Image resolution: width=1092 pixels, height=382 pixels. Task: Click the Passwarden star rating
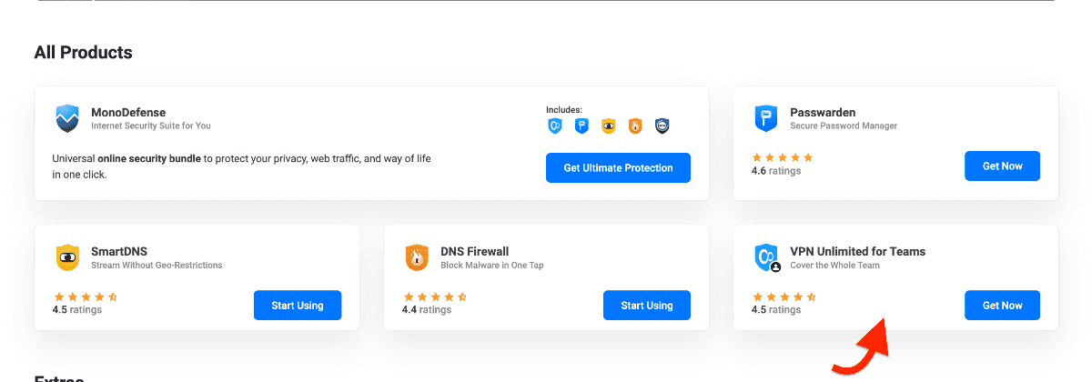coord(783,157)
